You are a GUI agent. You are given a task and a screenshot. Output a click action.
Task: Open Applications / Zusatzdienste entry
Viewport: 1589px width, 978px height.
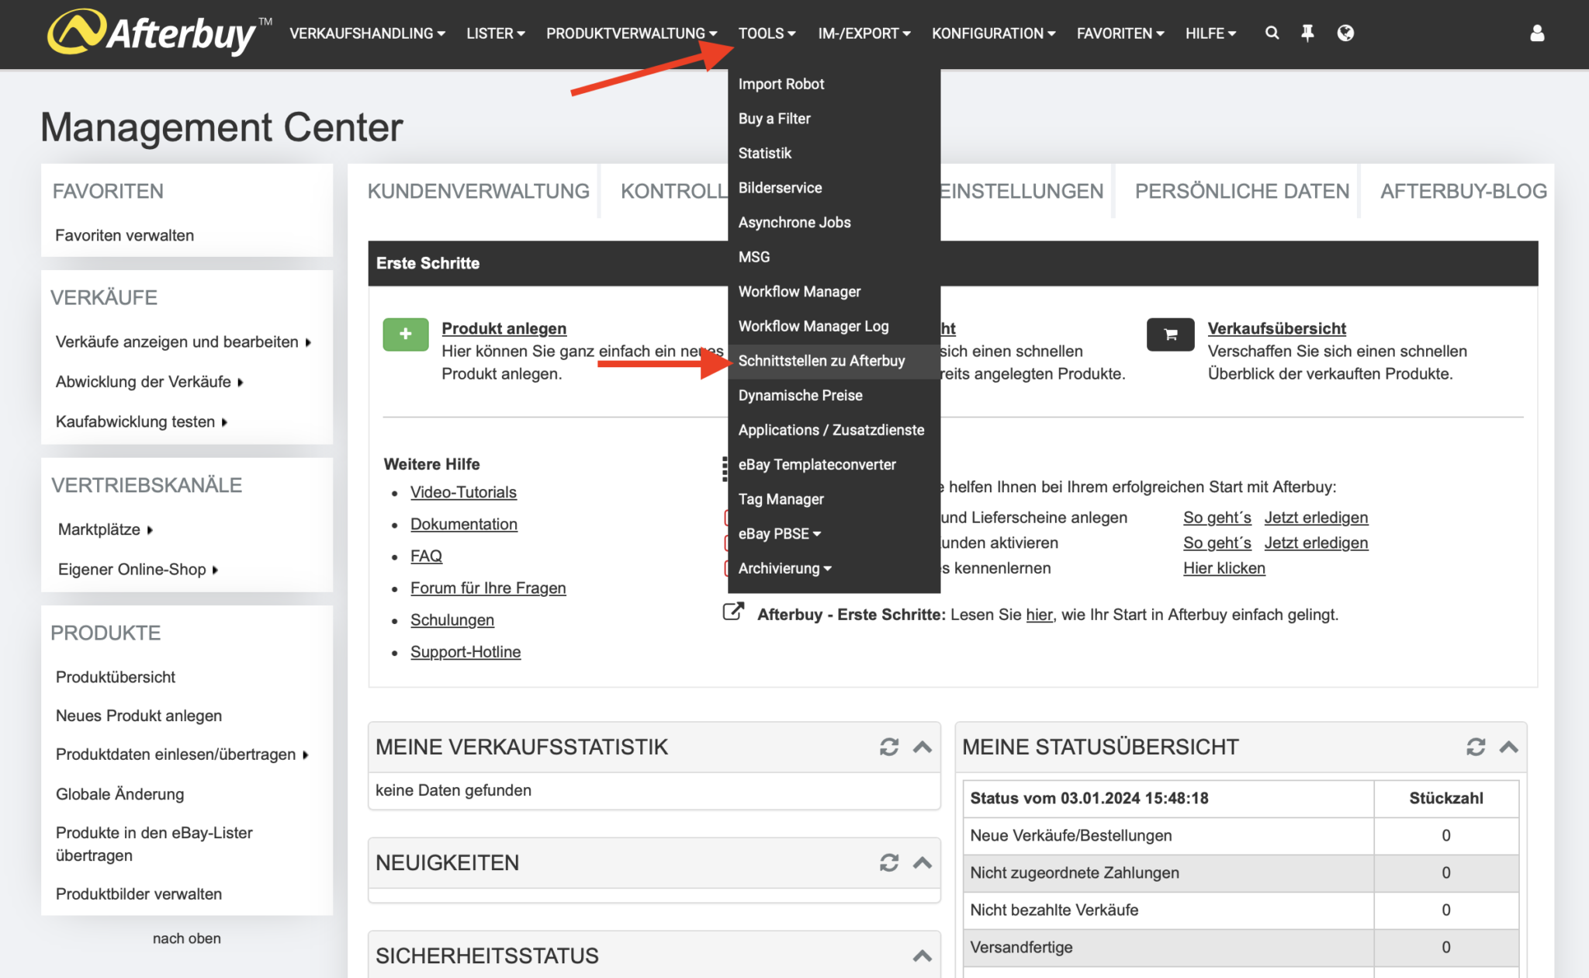click(834, 430)
